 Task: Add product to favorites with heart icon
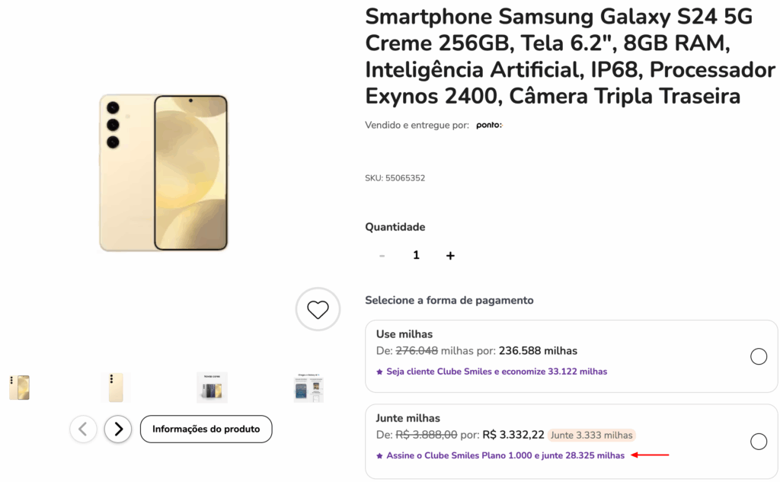coord(318,309)
